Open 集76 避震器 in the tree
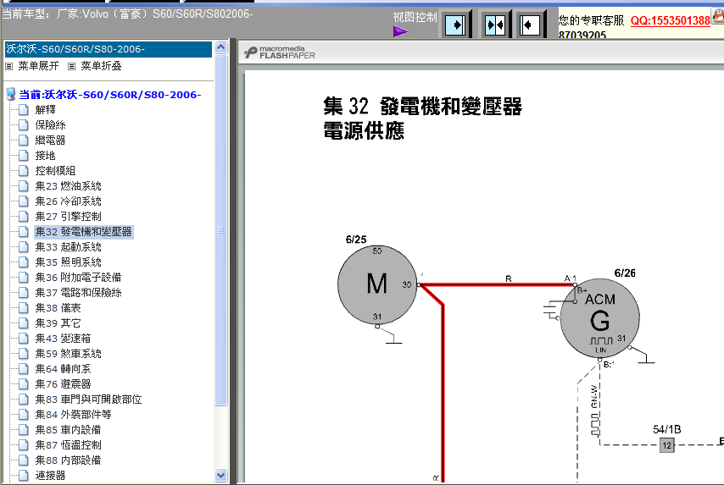 tap(64, 383)
